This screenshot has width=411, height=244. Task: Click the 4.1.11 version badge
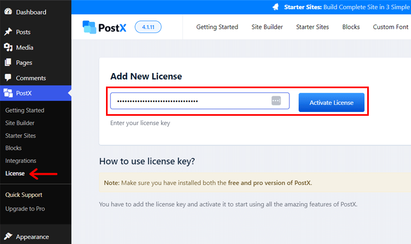148,27
